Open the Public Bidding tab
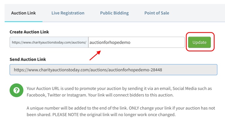The width and height of the screenshot is (225, 124). pos(114,13)
